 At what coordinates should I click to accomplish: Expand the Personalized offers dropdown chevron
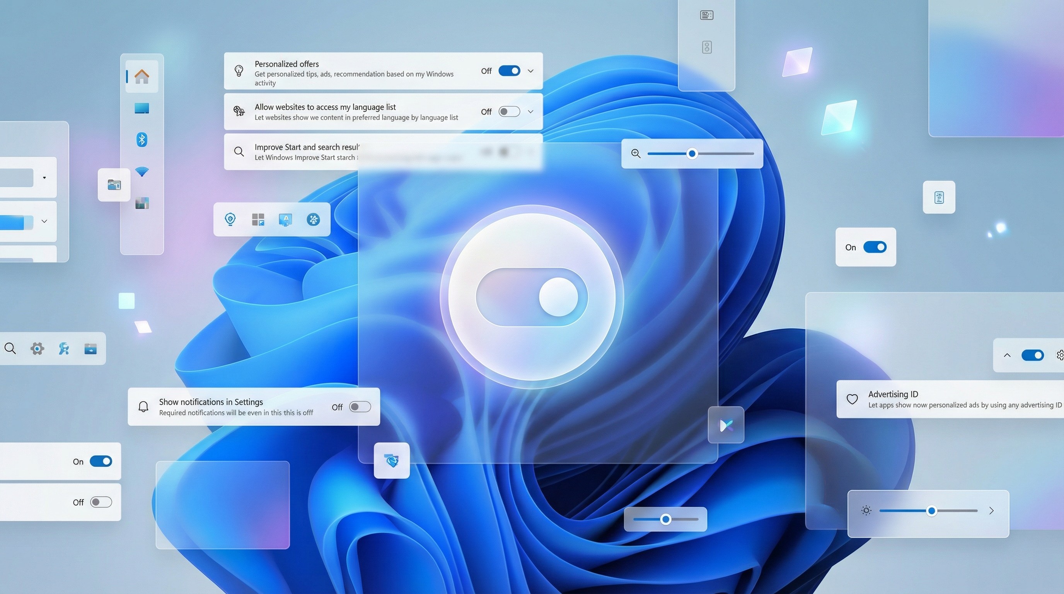(531, 71)
